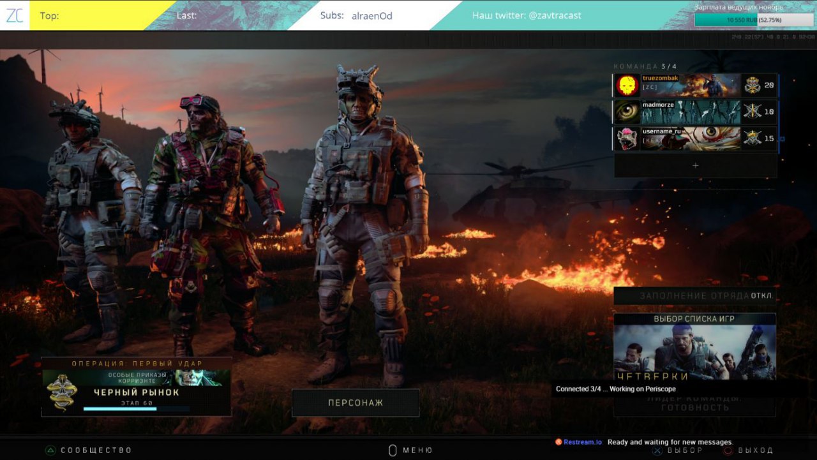
Task: Toggle ЗАПОЛНЕНИЕ ОТРЯДА squad fill
Action: coord(695,296)
